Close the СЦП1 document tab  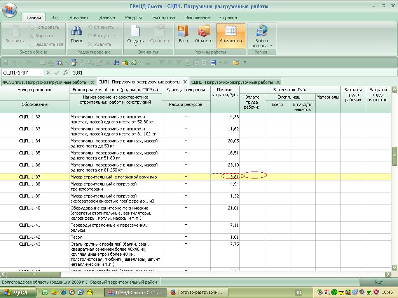(x=185, y=82)
